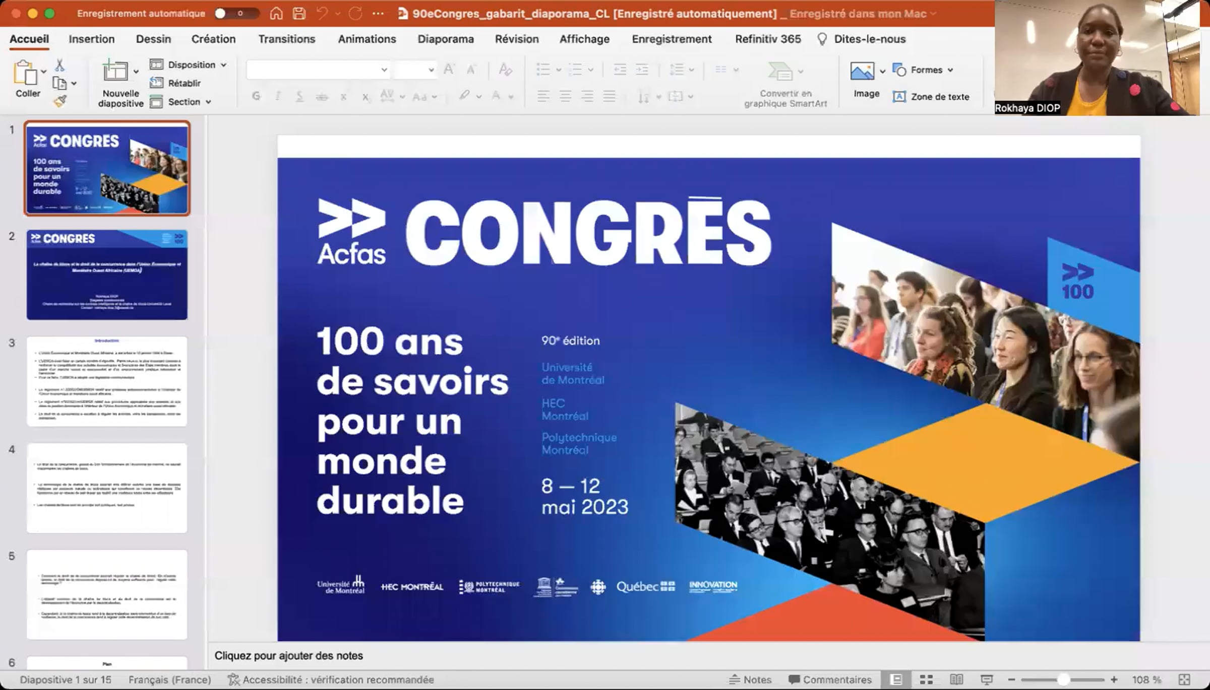
Task: Click the zoom out minus icon
Action: pos(1011,679)
